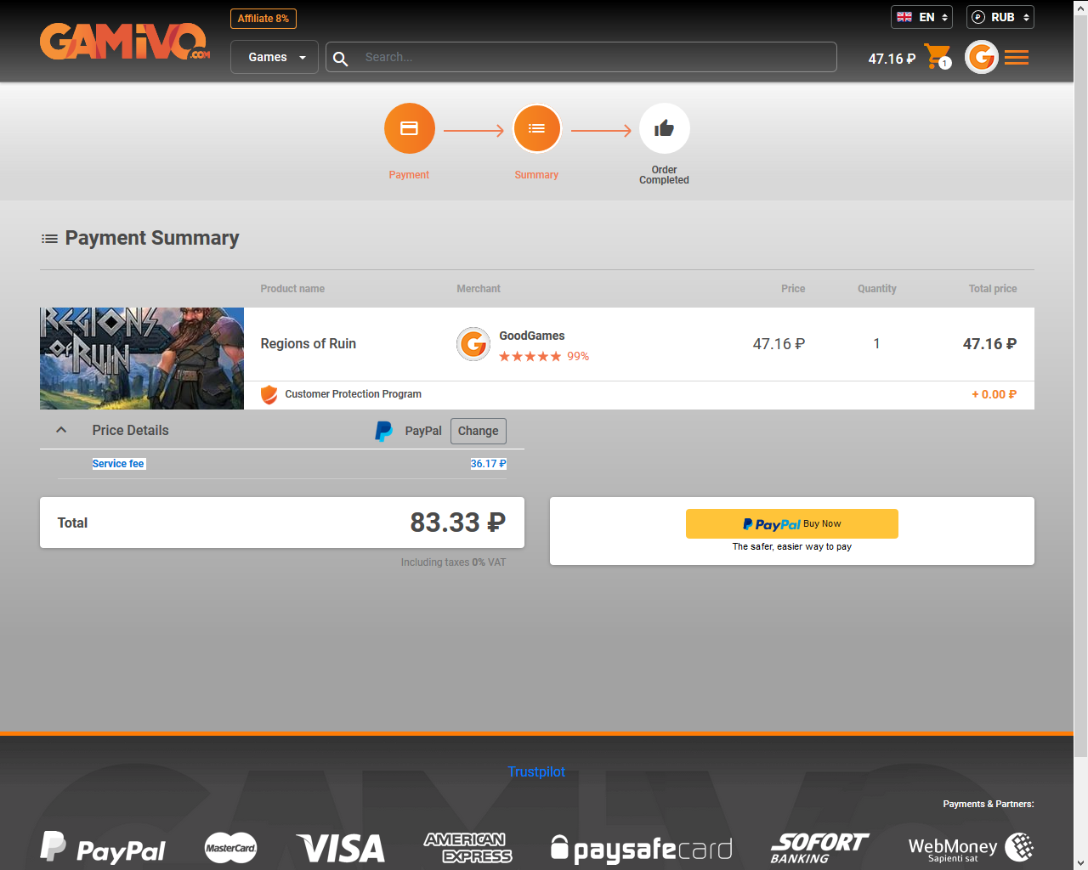Click the Order Completed step label
The width and height of the screenshot is (1088, 870).
(665, 175)
